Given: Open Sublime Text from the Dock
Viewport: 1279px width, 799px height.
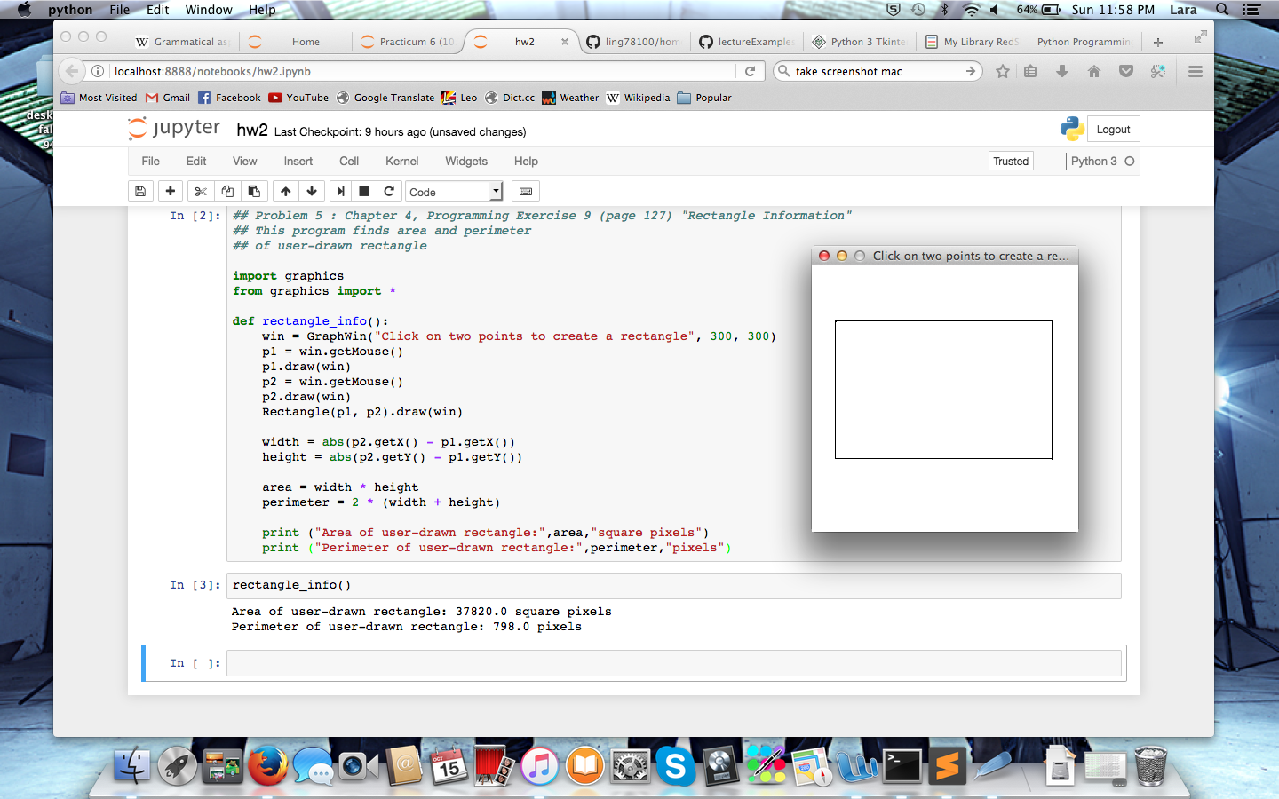Looking at the screenshot, I should (948, 765).
